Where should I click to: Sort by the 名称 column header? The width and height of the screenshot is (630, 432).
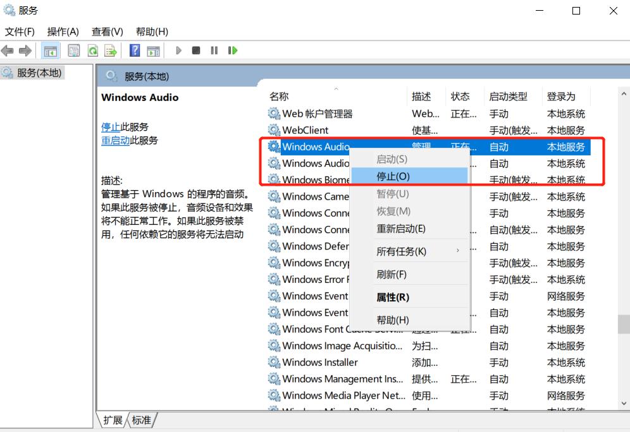pyautogui.click(x=336, y=96)
